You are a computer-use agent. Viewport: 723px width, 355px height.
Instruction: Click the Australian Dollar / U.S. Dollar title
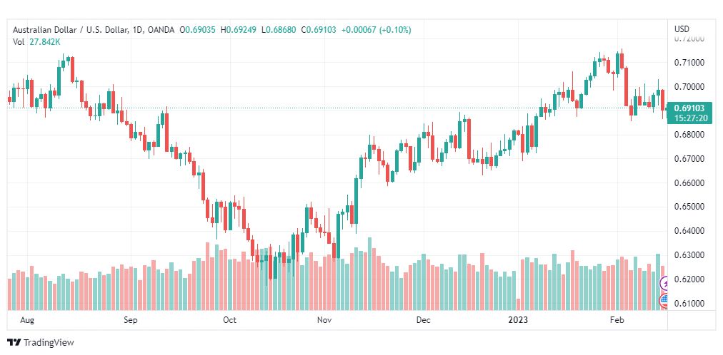71,29
